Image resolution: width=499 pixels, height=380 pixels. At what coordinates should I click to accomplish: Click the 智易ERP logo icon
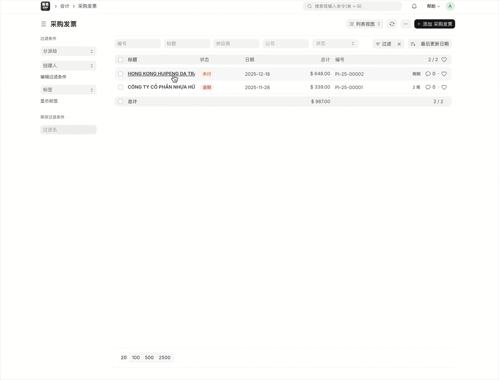45,6
